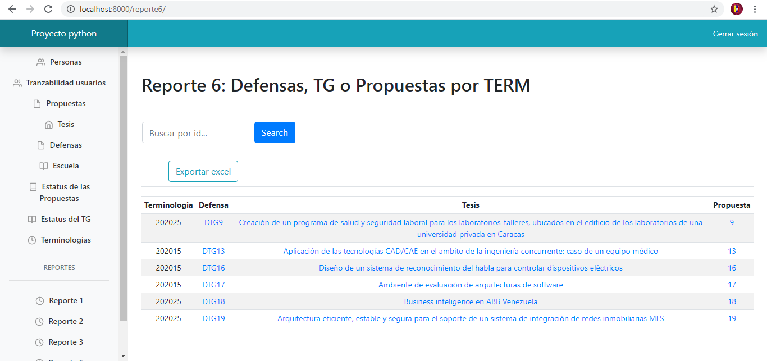Open thesis Ambiente de evaluación de arquitecturas
The image size is (767, 361).
471,285
